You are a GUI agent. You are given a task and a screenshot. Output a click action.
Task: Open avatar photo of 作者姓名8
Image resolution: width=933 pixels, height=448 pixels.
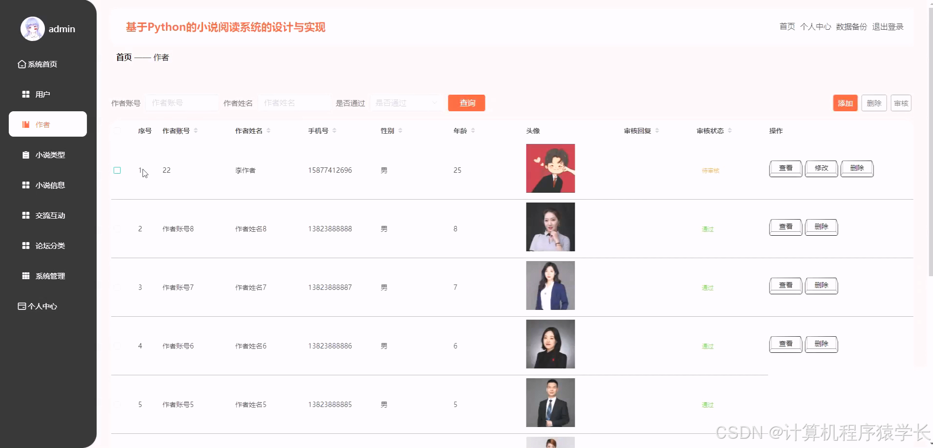(x=550, y=227)
